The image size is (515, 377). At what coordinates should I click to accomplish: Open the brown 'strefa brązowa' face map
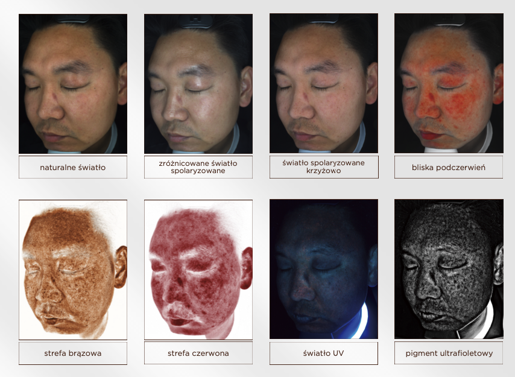pos(72,269)
